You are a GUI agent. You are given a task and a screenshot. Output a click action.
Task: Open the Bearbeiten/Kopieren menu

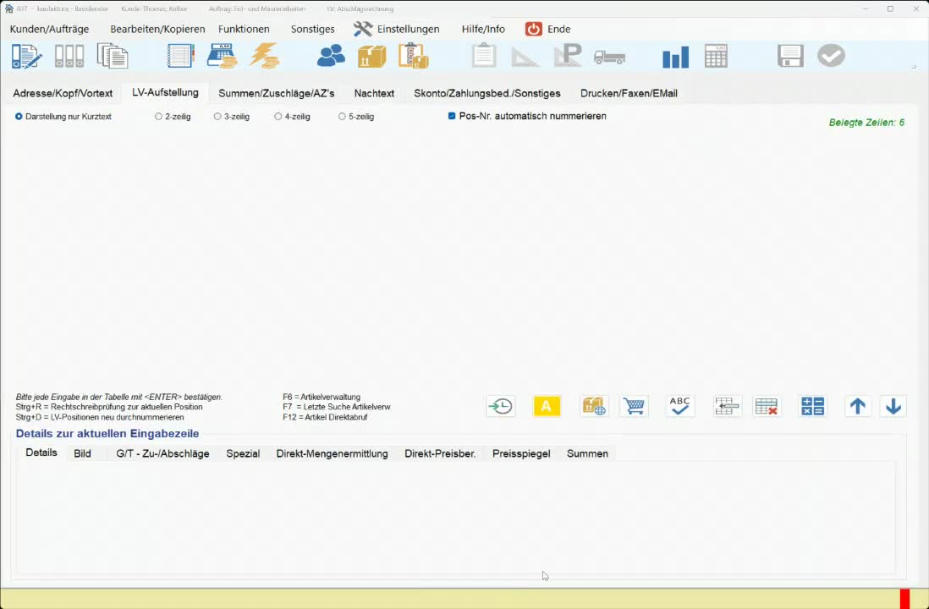click(157, 29)
